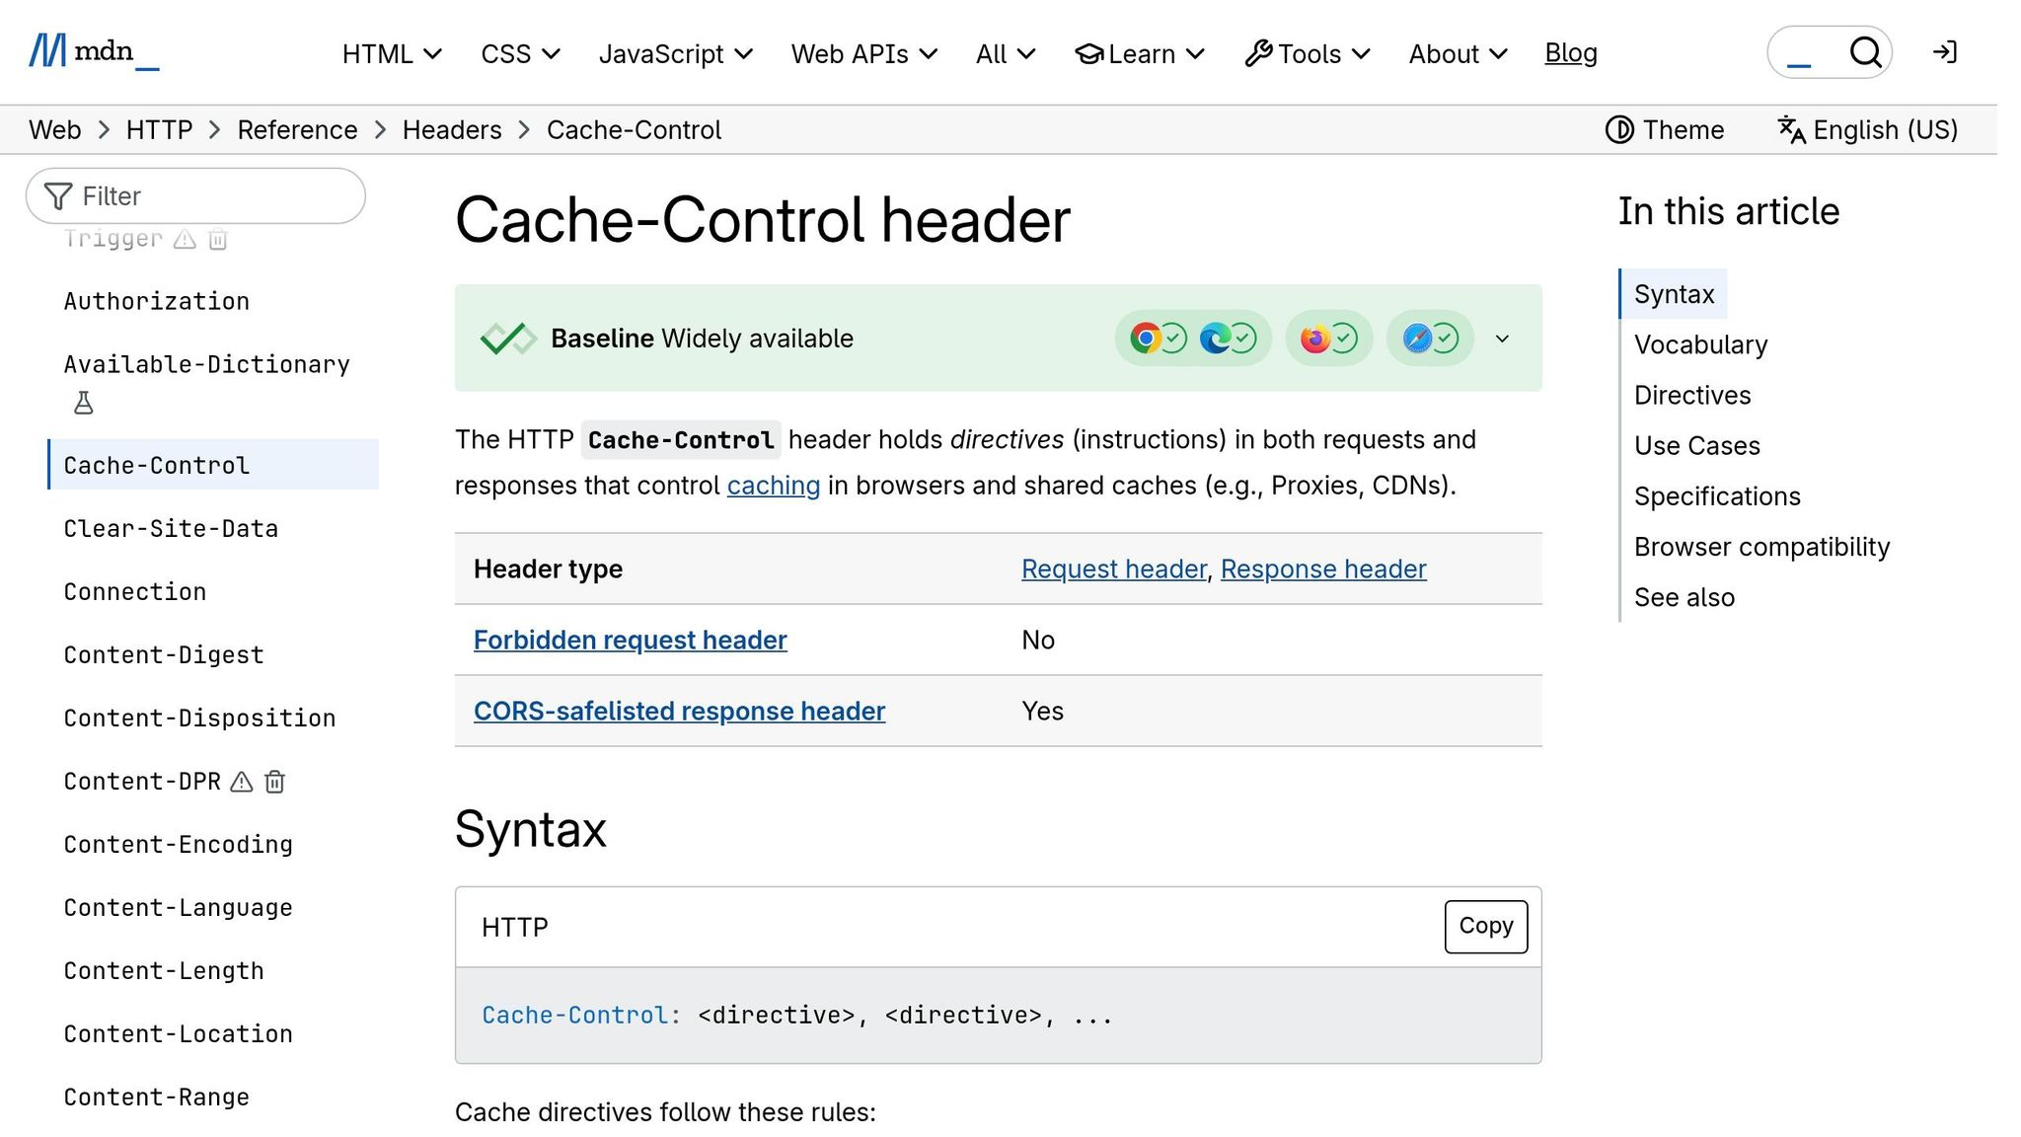The height and width of the screenshot is (1137, 2021).
Task: Open the Web APIs dropdown menu
Action: (864, 53)
